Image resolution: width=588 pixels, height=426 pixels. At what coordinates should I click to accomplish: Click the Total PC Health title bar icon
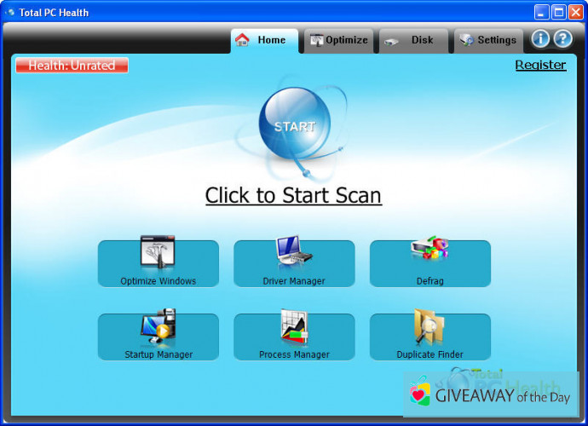point(9,12)
